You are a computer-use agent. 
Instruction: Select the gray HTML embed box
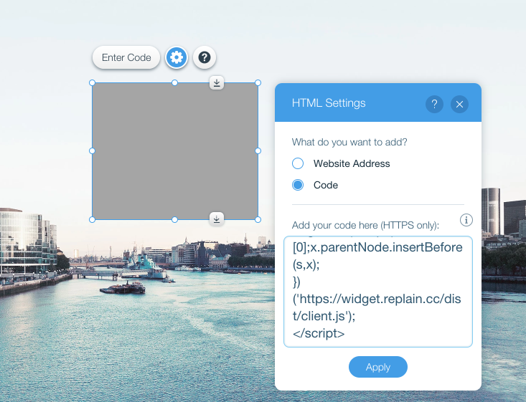[175, 151]
